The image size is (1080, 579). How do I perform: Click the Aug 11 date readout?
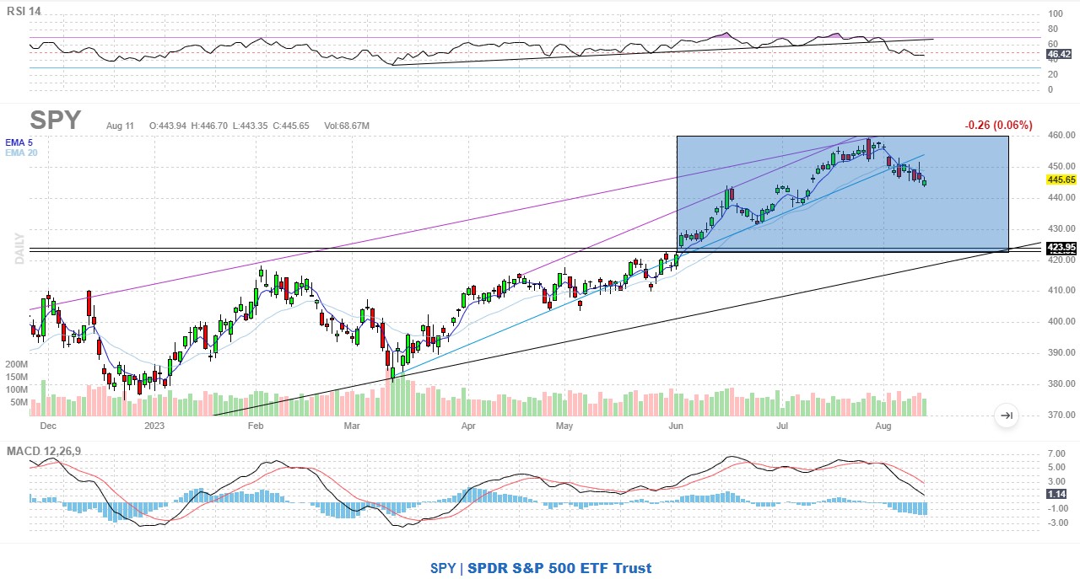(x=120, y=126)
